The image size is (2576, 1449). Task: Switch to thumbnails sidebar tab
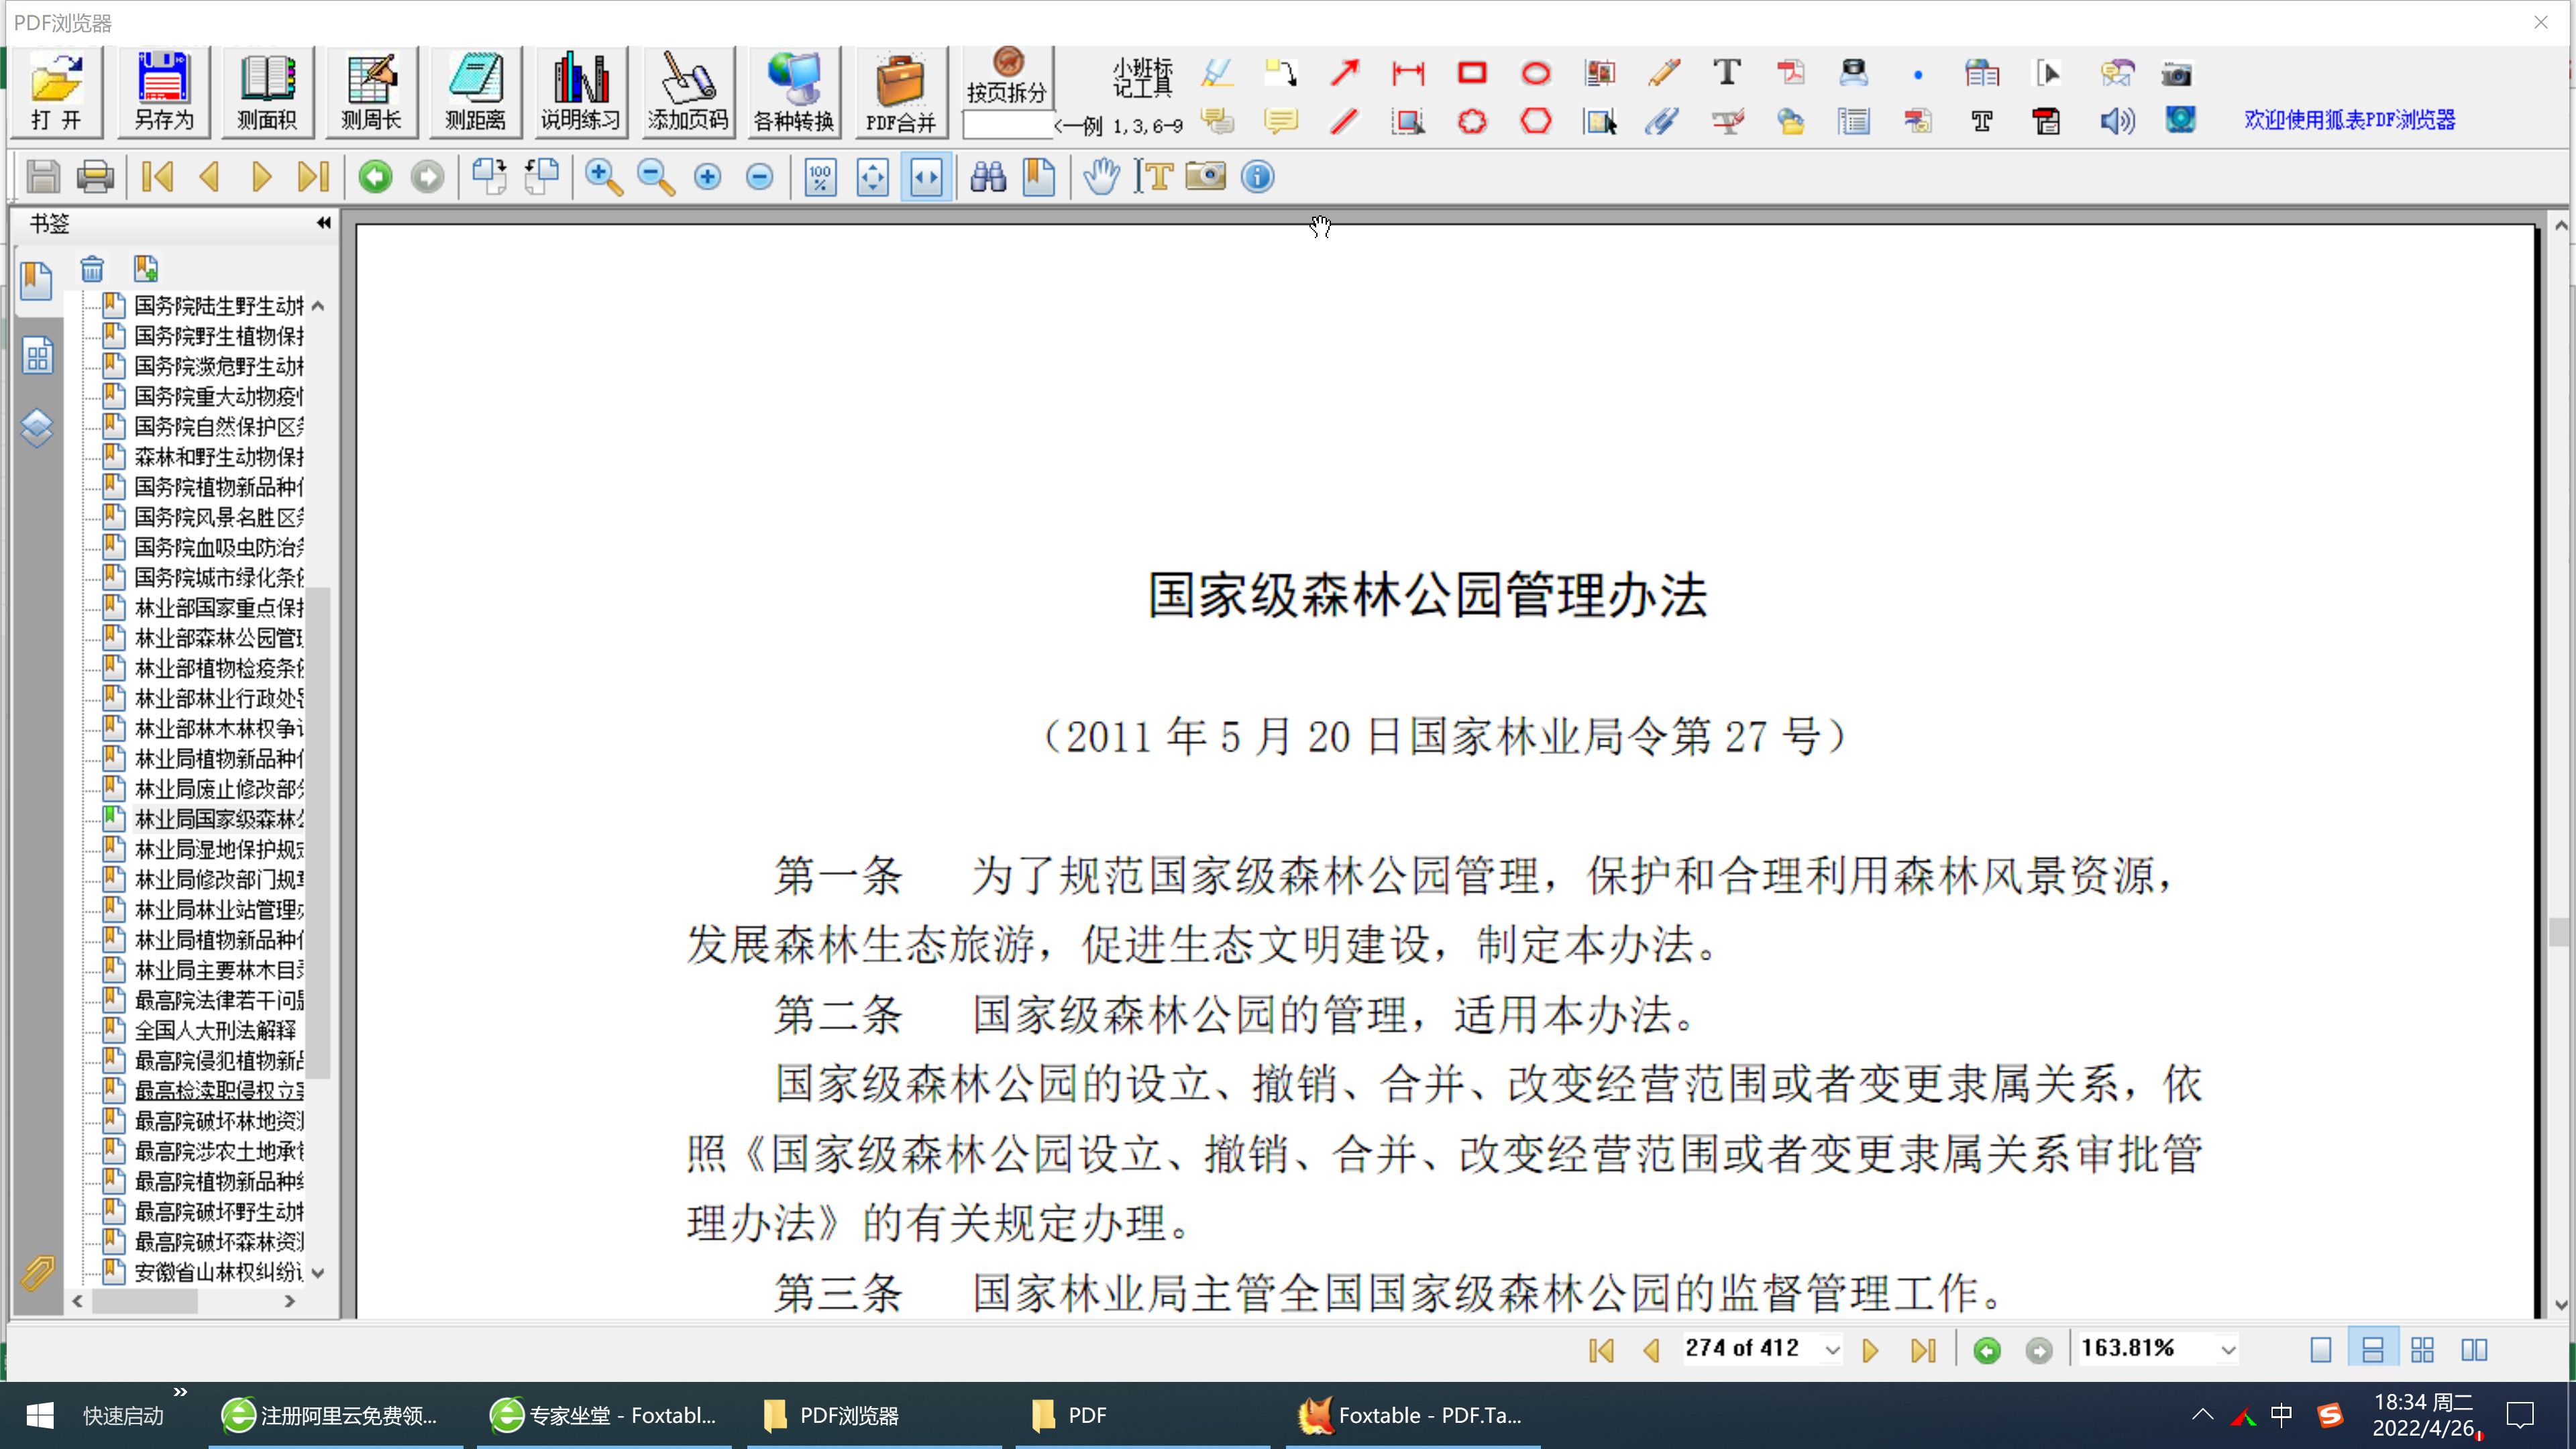(x=37, y=356)
